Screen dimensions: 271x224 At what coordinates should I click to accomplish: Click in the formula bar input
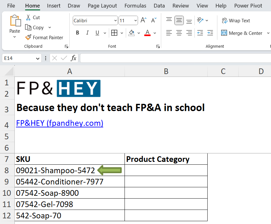(175, 58)
